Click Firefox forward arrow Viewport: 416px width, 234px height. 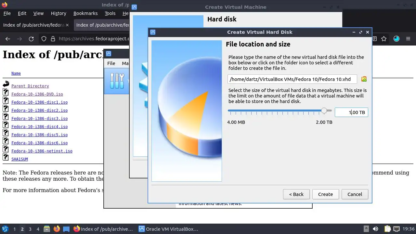click(x=19, y=39)
